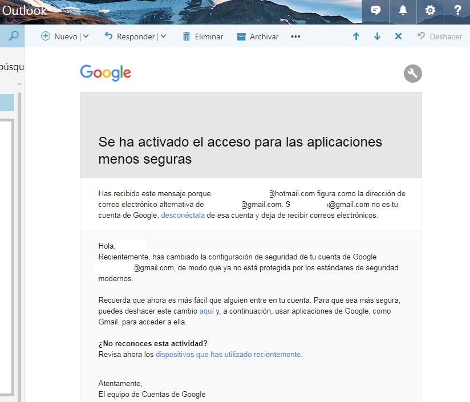Go to previous message with up arrow
Screen dimensions: 470x402
click(356, 36)
